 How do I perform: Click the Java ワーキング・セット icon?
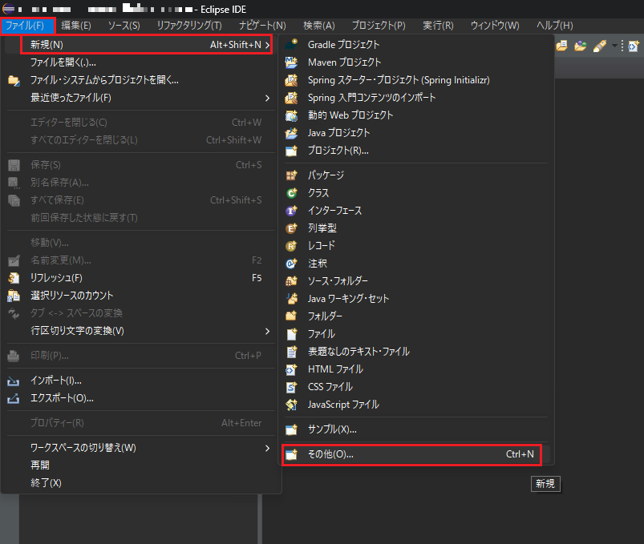(x=291, y=299)
